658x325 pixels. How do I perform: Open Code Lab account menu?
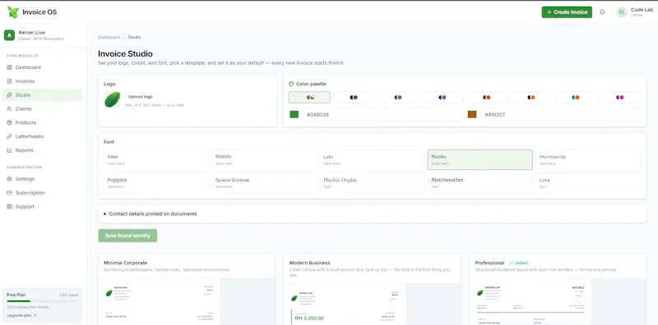634,12
